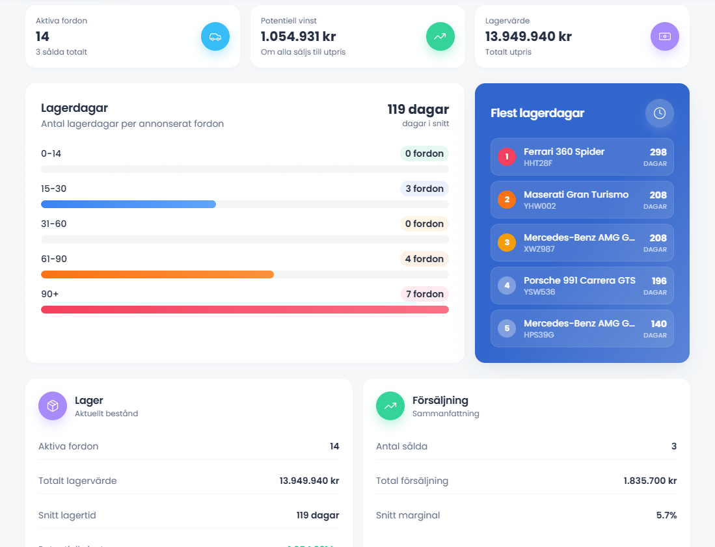Image resolution: width=715 pixels, height=547 pixels.
Task: Click the purple box icon beside Lager heading
Action: point(53,406)
